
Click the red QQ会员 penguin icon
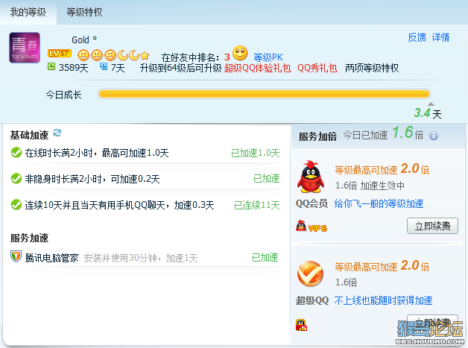(311, 177)
